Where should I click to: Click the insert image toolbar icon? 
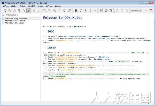[106, 11]
